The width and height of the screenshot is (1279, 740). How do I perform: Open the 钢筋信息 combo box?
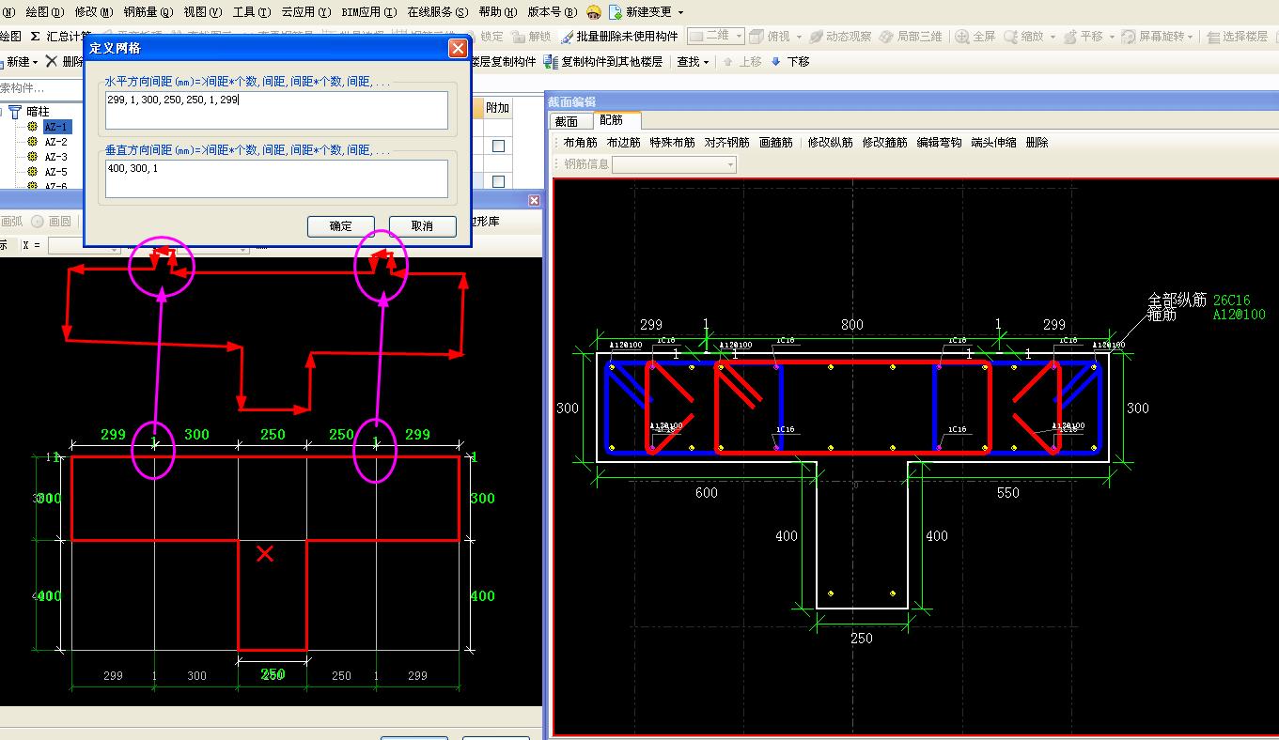click(x=674, y=164)
